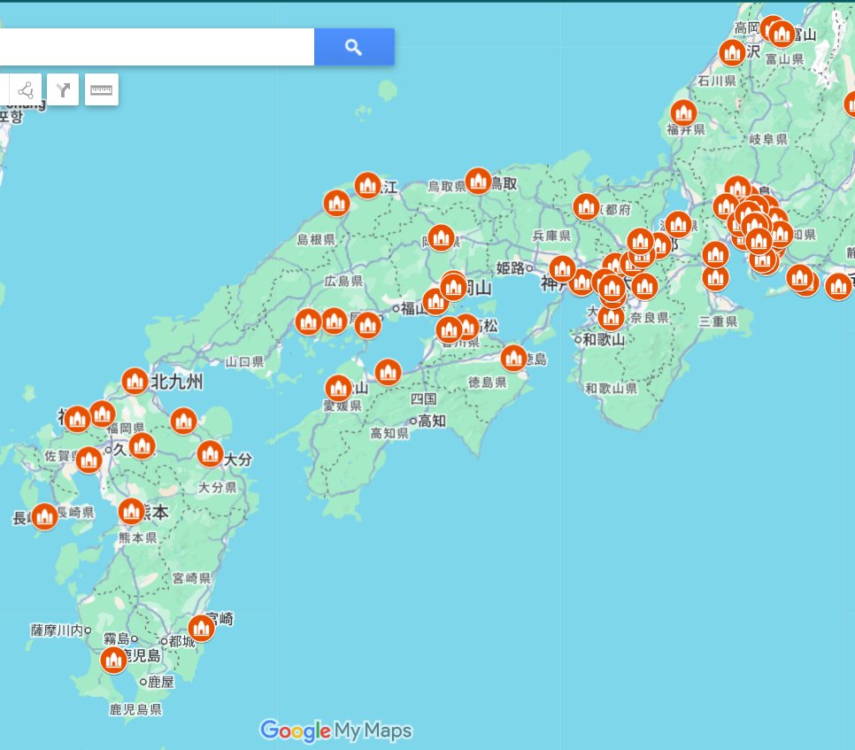
Task: Click the 広島県 prefecture label
Action: click(343, 281)
